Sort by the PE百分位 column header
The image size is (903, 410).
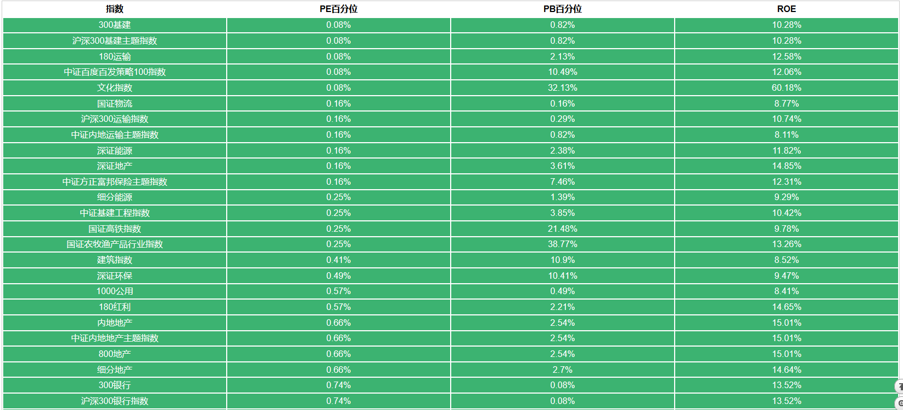click(339, 9)
